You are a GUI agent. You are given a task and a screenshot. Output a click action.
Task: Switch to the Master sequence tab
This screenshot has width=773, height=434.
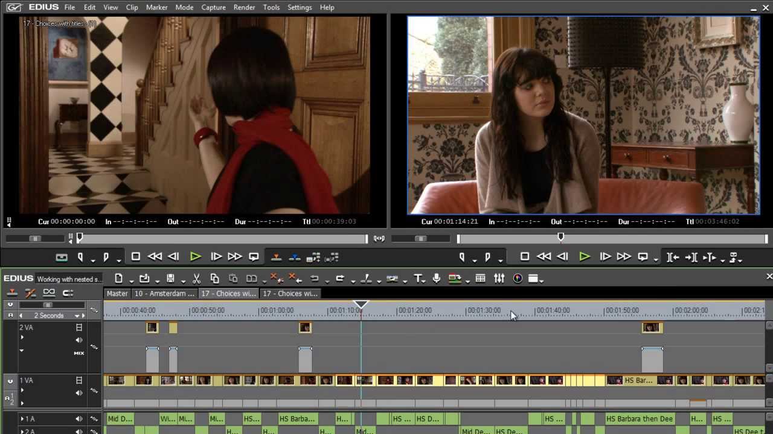(x=117, y=294)
